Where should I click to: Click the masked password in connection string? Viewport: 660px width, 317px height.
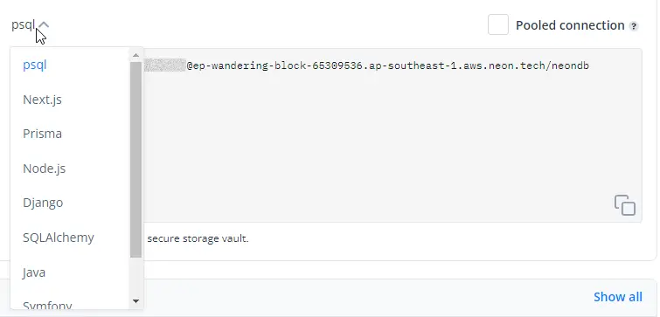164,65
